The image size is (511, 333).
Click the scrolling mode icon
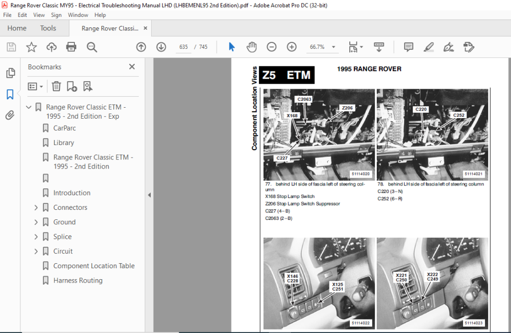(379, 47)
